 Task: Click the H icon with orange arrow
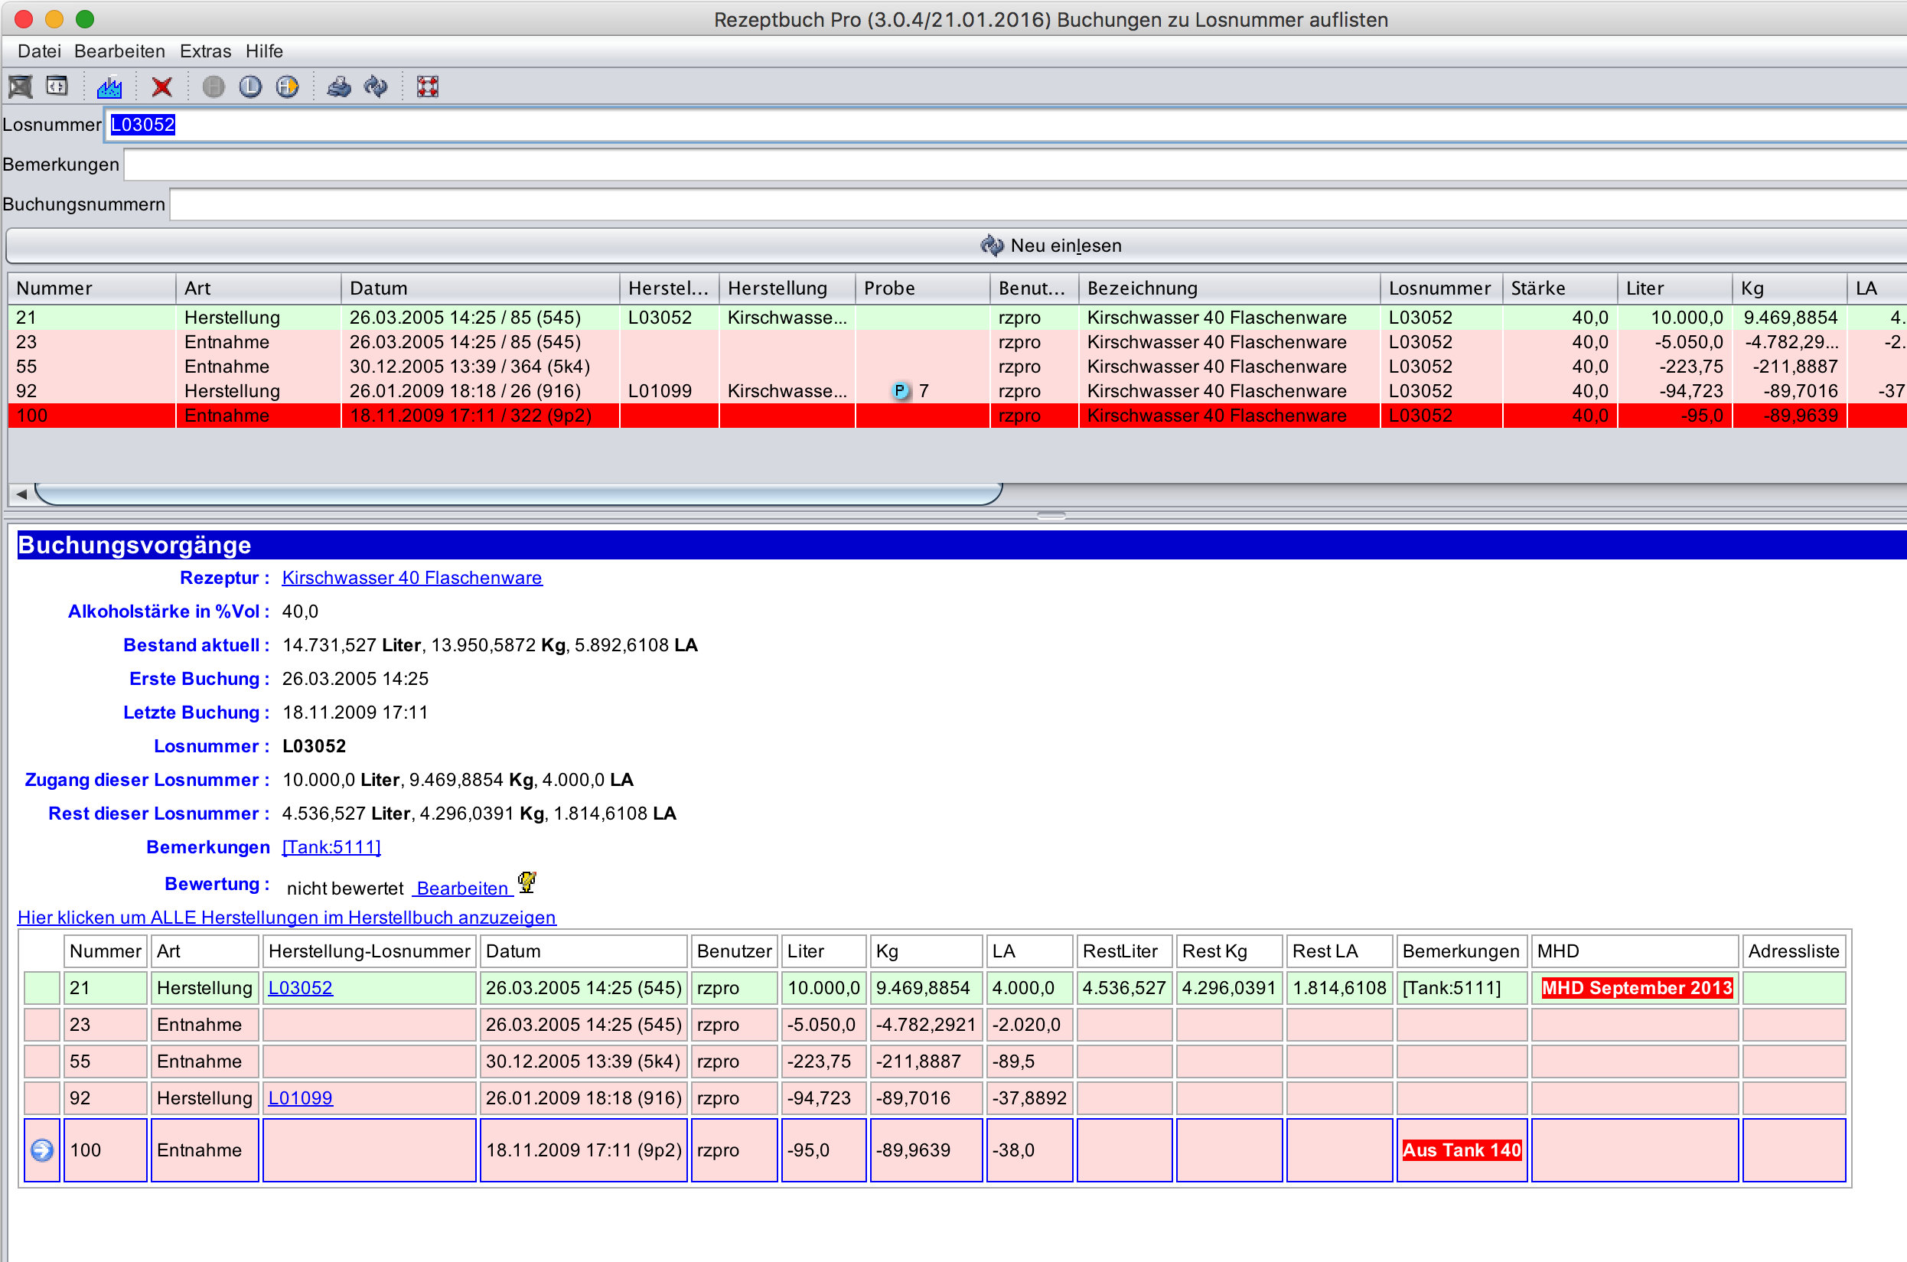287,87
